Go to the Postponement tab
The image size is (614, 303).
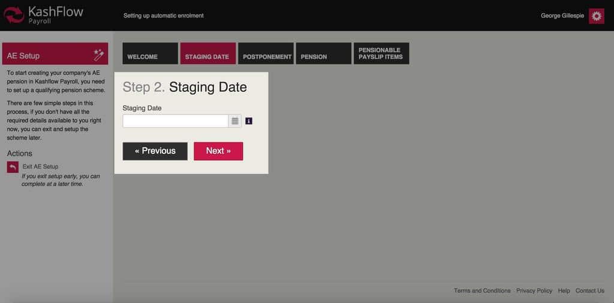(266, 53)
